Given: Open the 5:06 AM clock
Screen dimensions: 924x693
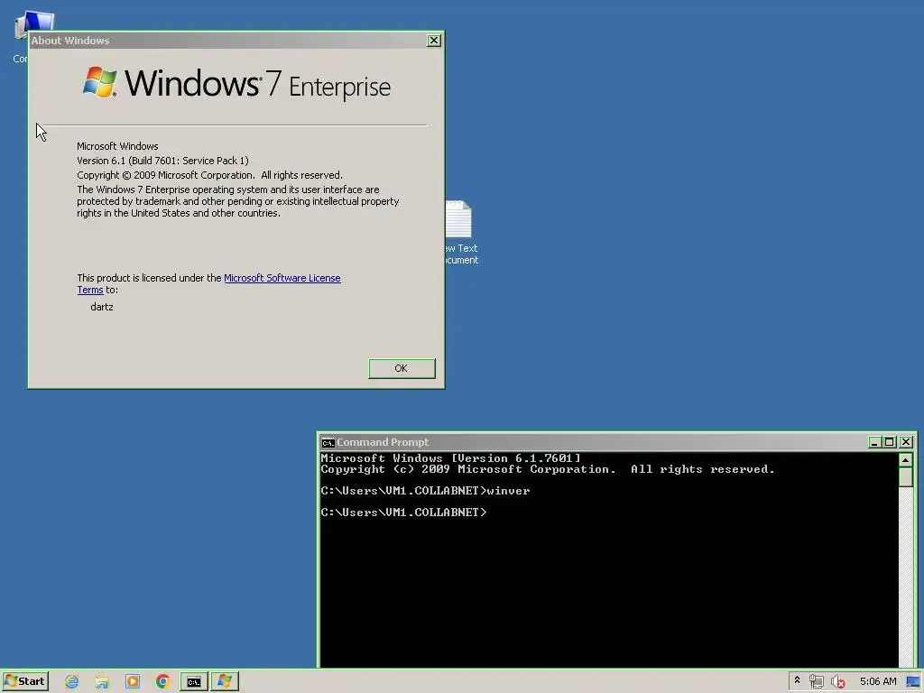Looking at the screenshot, I should pyautogui.click(x=877, y=682).
